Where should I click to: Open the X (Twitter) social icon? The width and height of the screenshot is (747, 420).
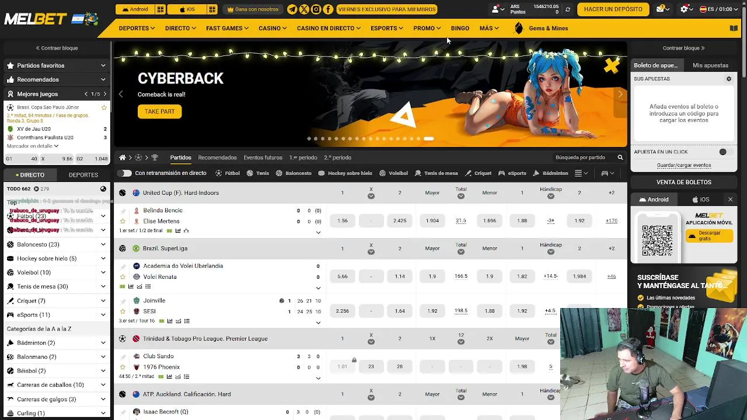(x=304, y=9)
